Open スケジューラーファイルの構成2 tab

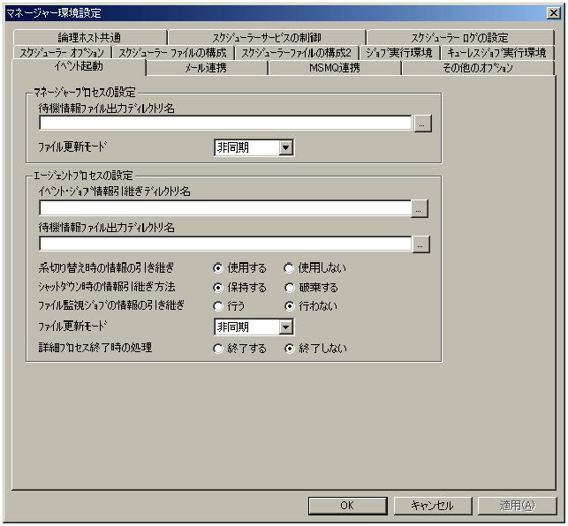296,52
